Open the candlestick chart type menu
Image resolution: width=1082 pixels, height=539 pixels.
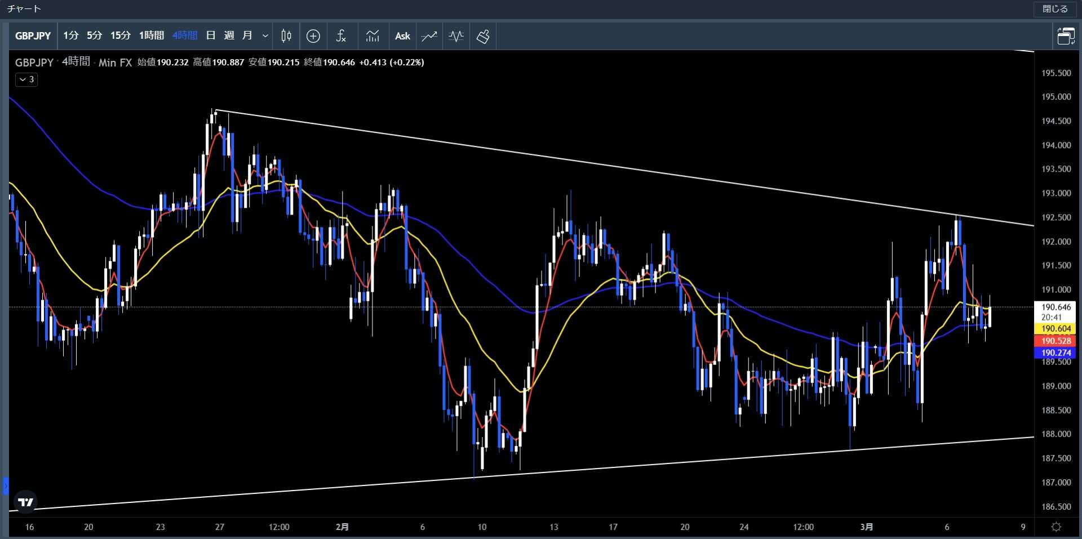286,36
